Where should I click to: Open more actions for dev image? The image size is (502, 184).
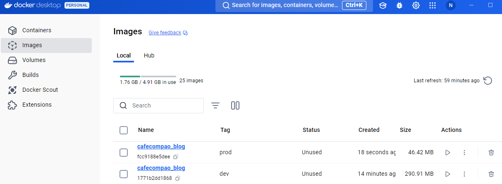pos(464,174)
